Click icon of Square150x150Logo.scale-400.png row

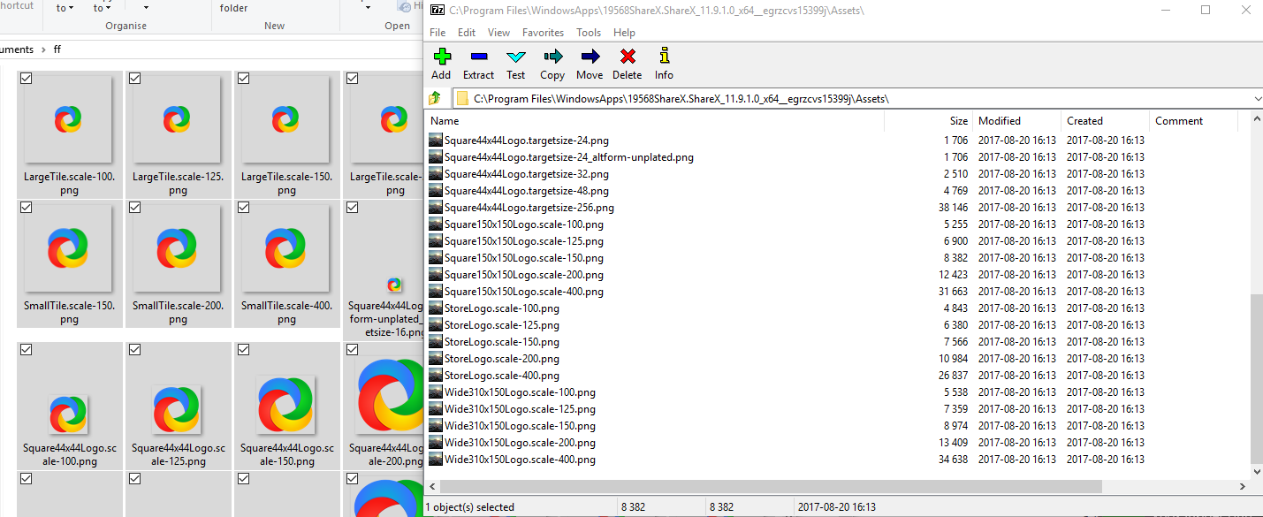click(435, 291)
